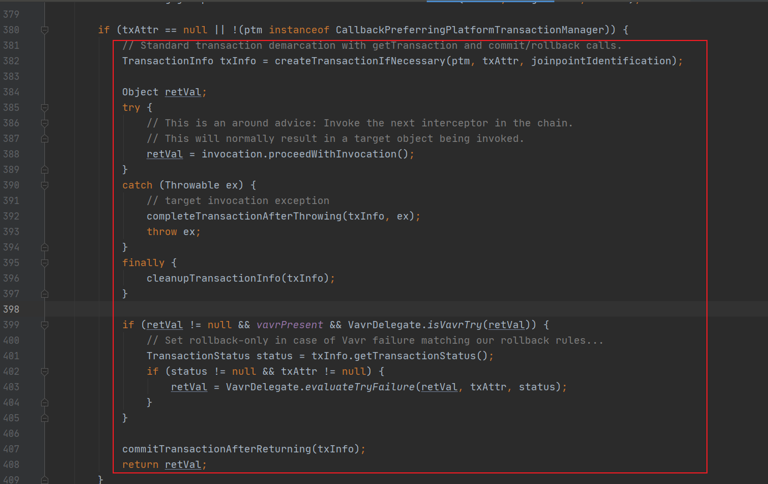
Task: Click the fold end marker at line 387
Action: (x=45, y=139)
